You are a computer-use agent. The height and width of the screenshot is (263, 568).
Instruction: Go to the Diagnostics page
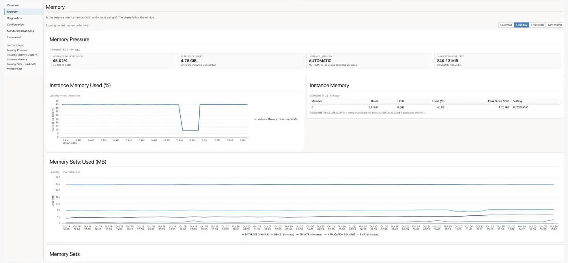[x=14, y=18]
